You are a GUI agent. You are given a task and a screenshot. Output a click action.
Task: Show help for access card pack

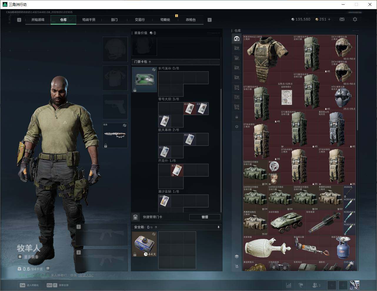click(150, 62)
